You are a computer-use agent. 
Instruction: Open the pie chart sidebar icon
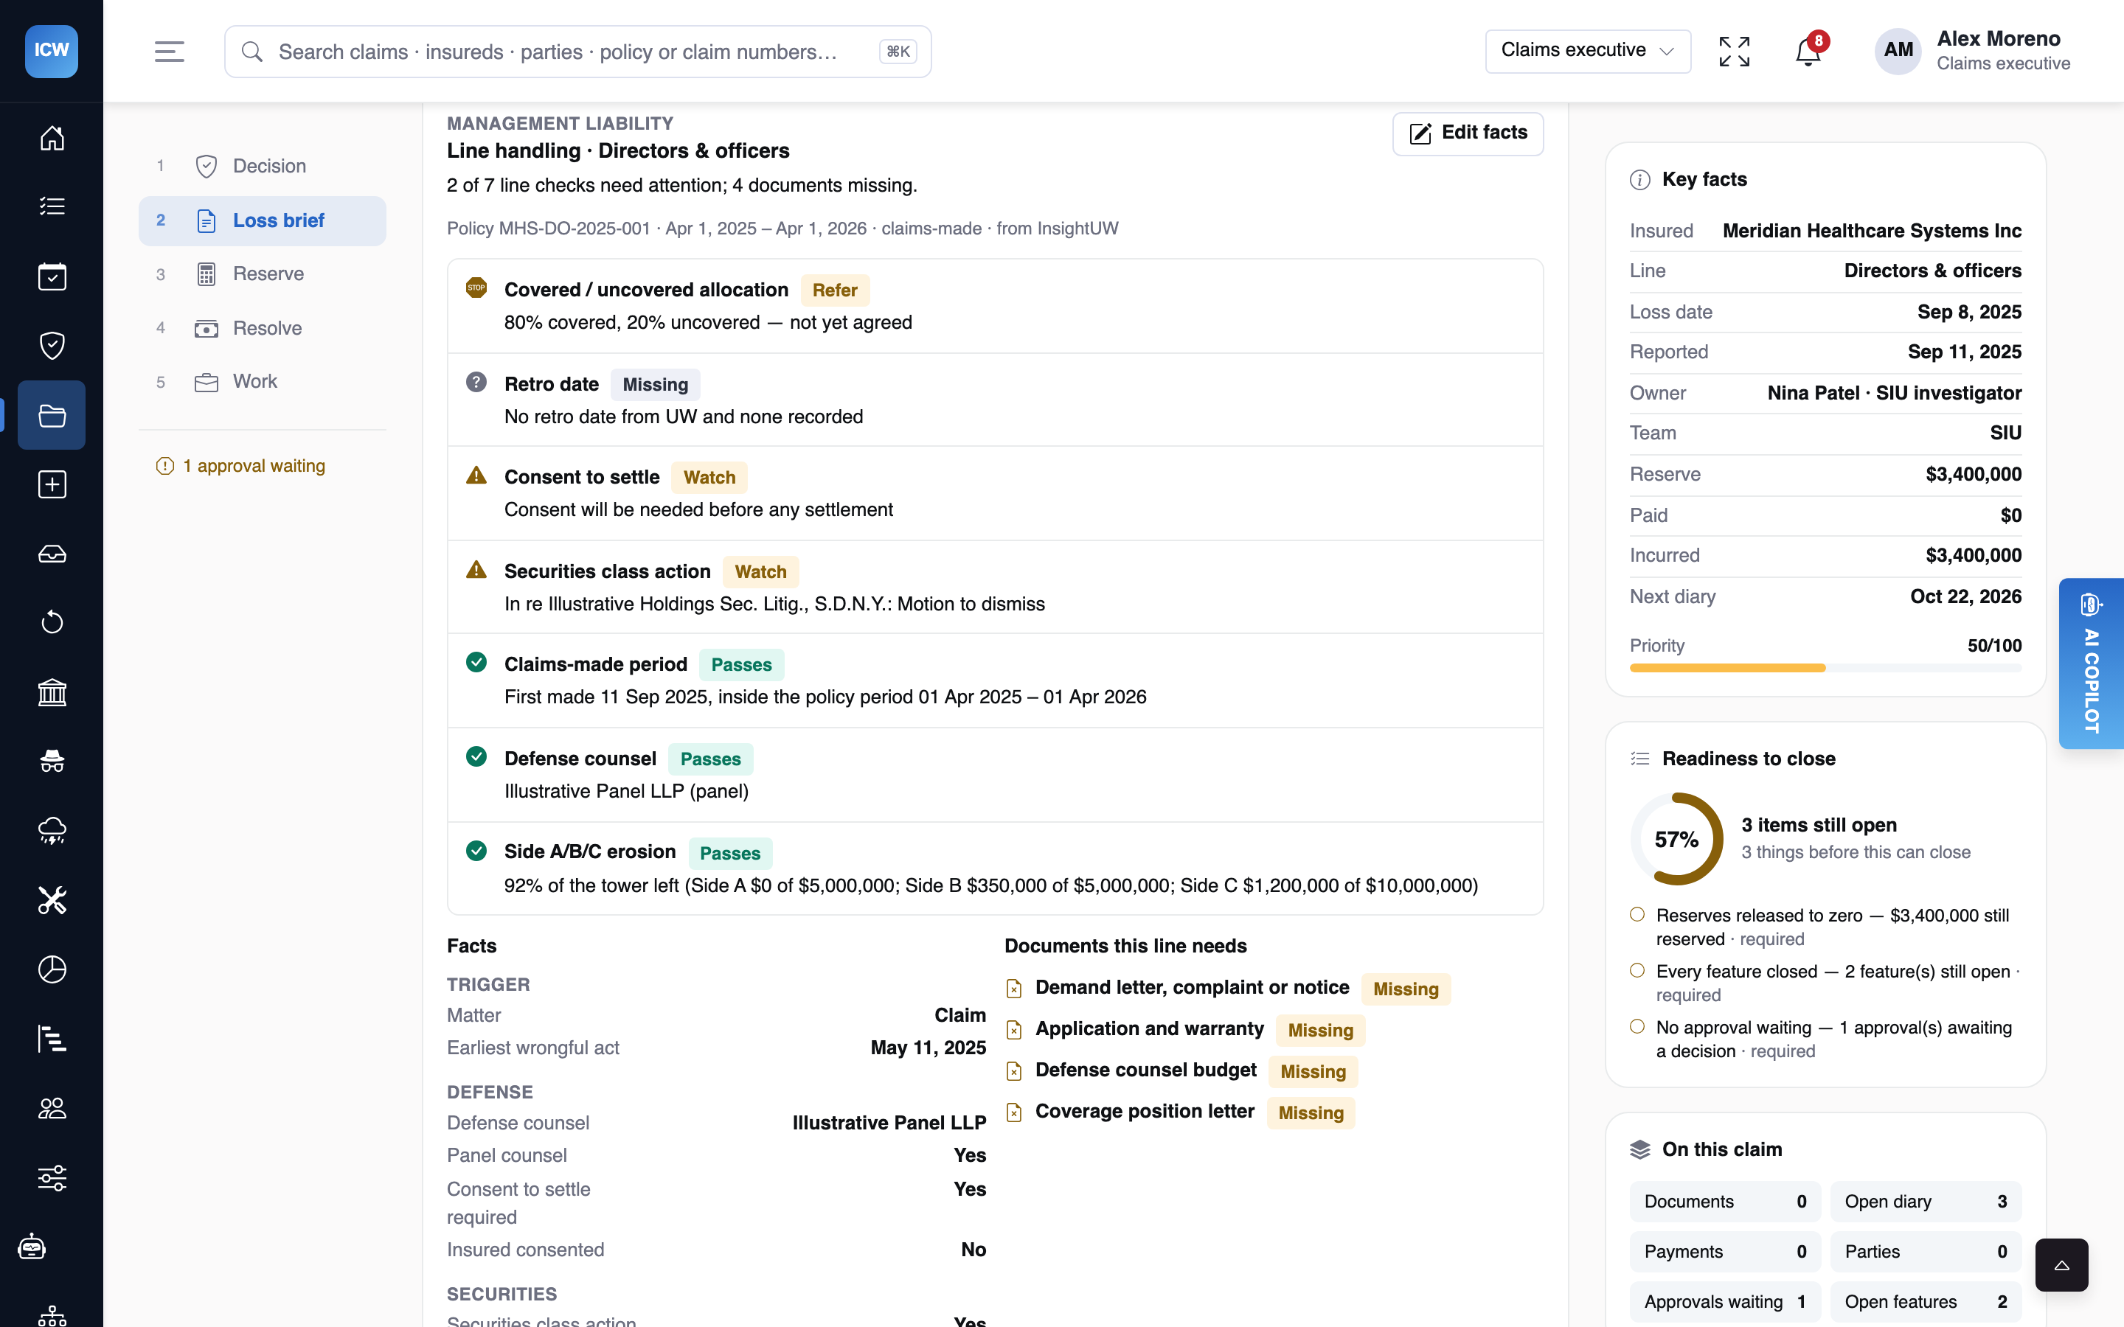(52, 969)
